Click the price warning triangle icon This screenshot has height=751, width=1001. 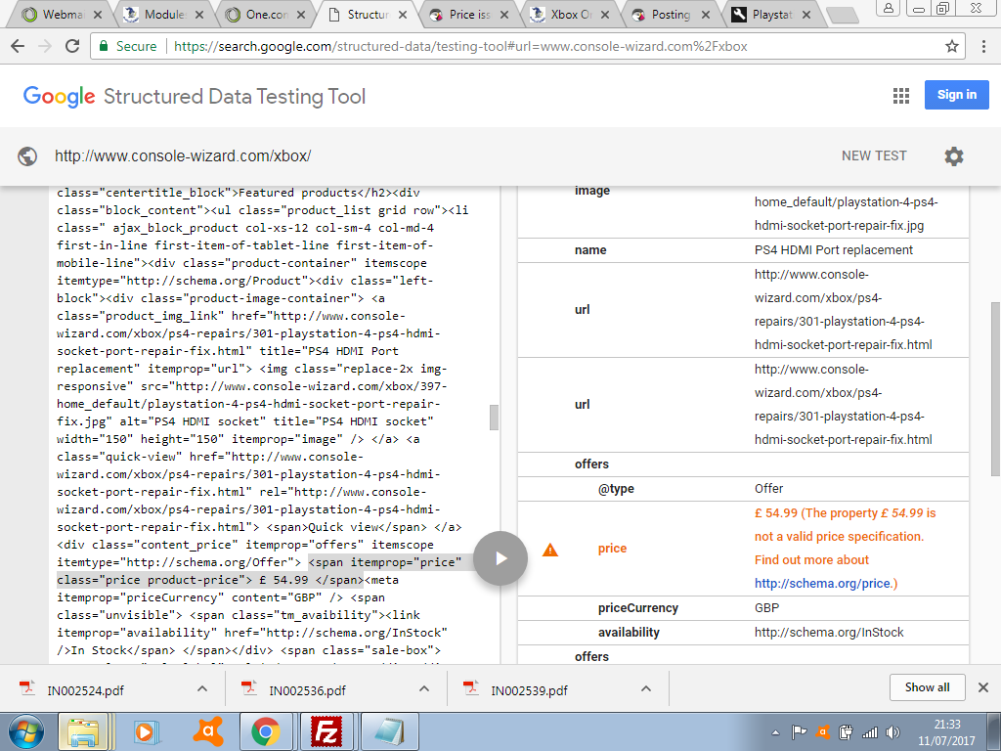[549, 550]
